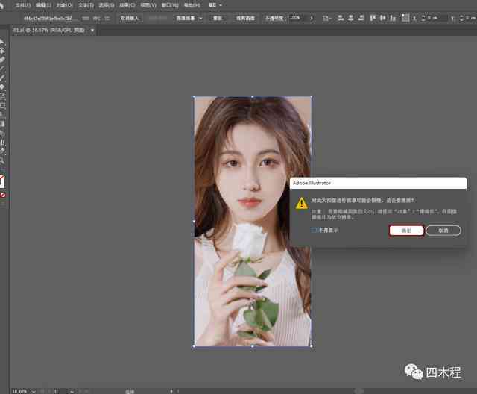Viewport: 477px width, 394px height.
Task: Open the 文字(T) menu
Action: tap(86, 5)
